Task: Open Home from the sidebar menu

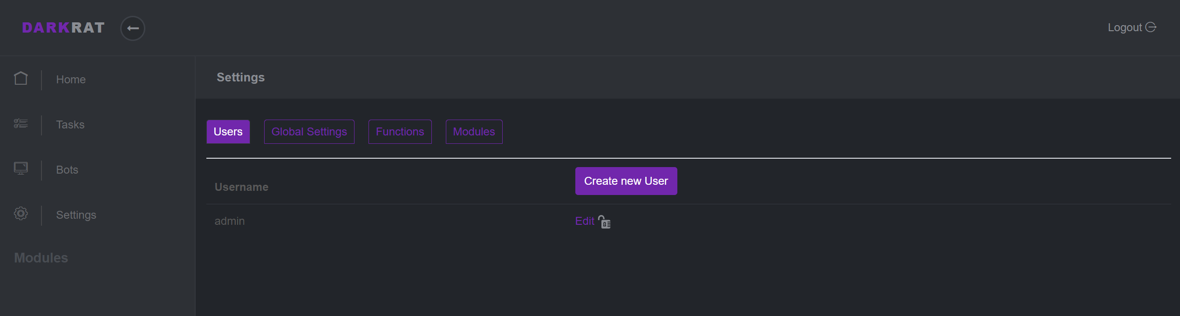Action: pyautogui.click(x=71, y=80)
